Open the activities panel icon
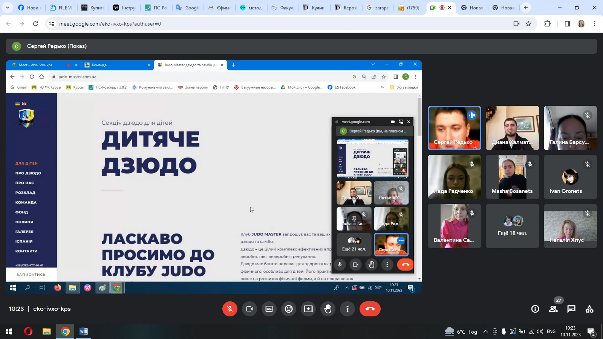This screenshot has height=339, width=603. point(589,309)
